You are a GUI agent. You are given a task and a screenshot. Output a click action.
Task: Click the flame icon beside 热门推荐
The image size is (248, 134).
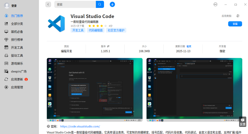coord(6,16)
